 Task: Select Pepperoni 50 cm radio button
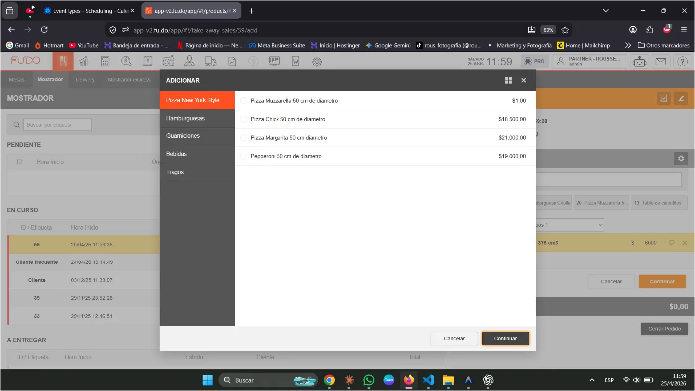(x=243, y=156)
